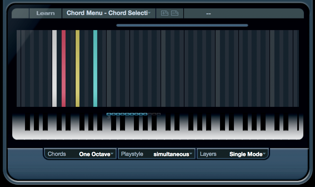
Task: Click the first blue layer indicator square
Action: coord(109,114)
